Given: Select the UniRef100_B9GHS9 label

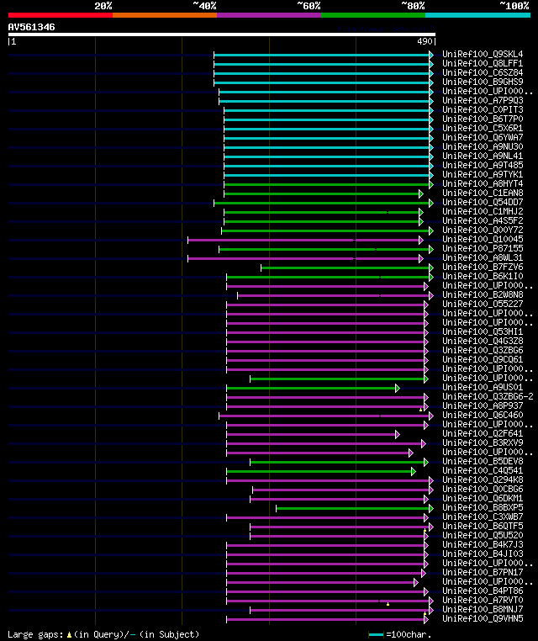Looking at the screenshot, I should click(x=483, y=82).
